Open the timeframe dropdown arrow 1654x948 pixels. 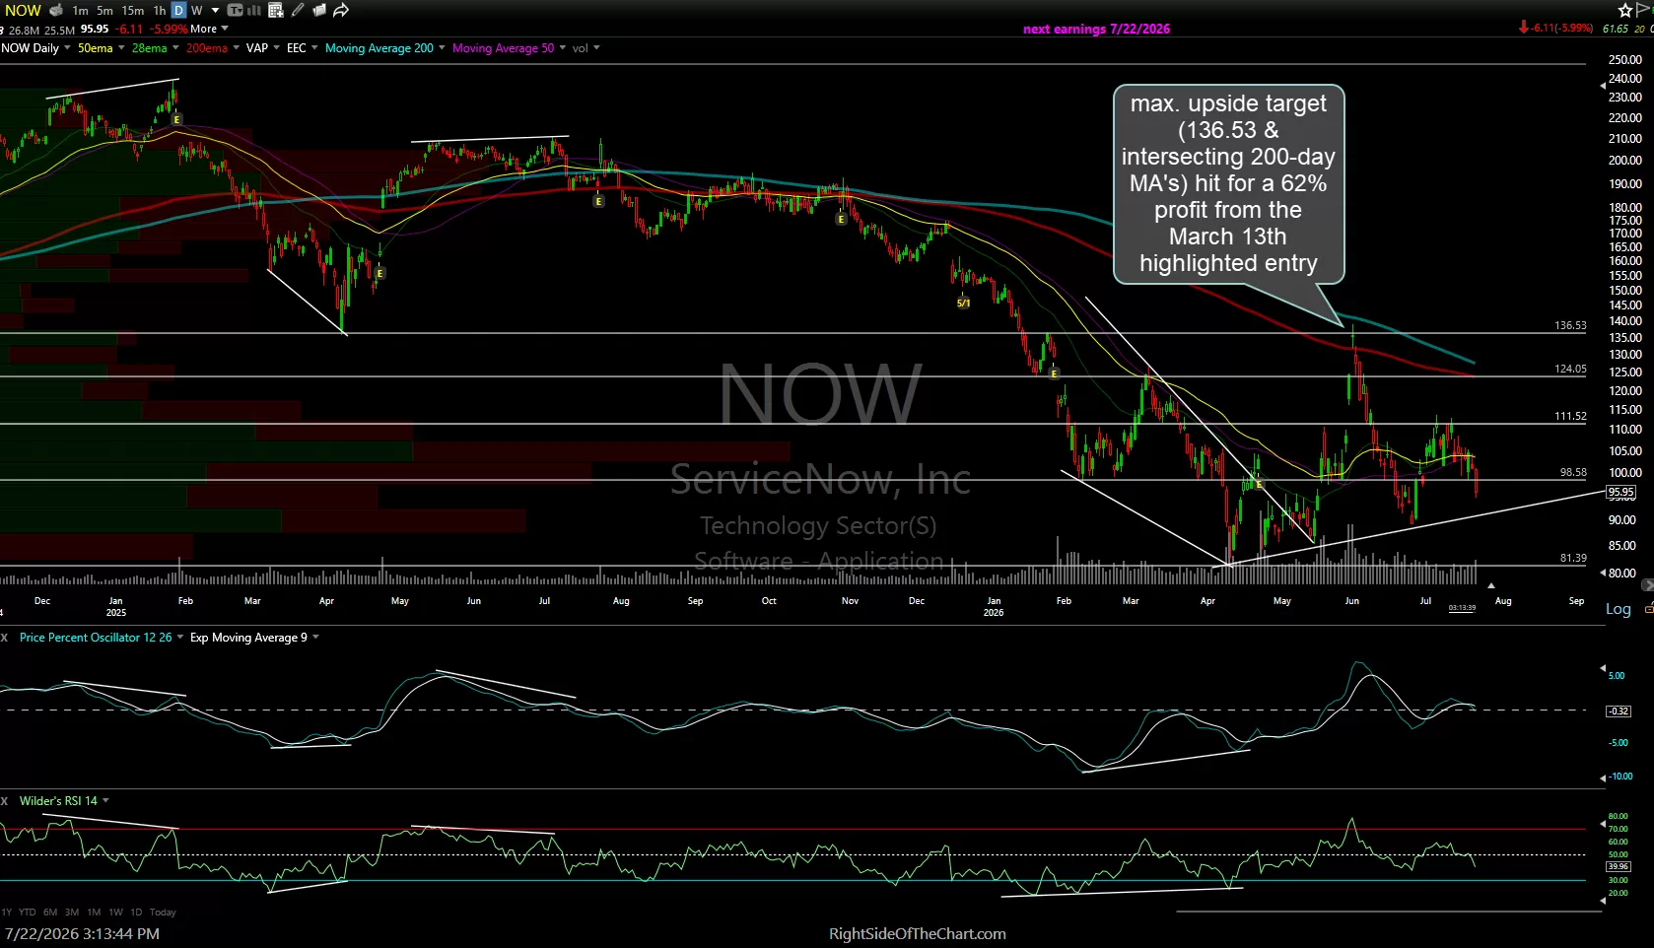coord(215,11)
